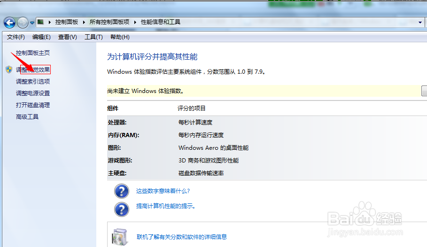The height and width of the screenshot is (247, 427).
Task: Click 所有控制面板项 breadcrumb
Action: (109, 22)
